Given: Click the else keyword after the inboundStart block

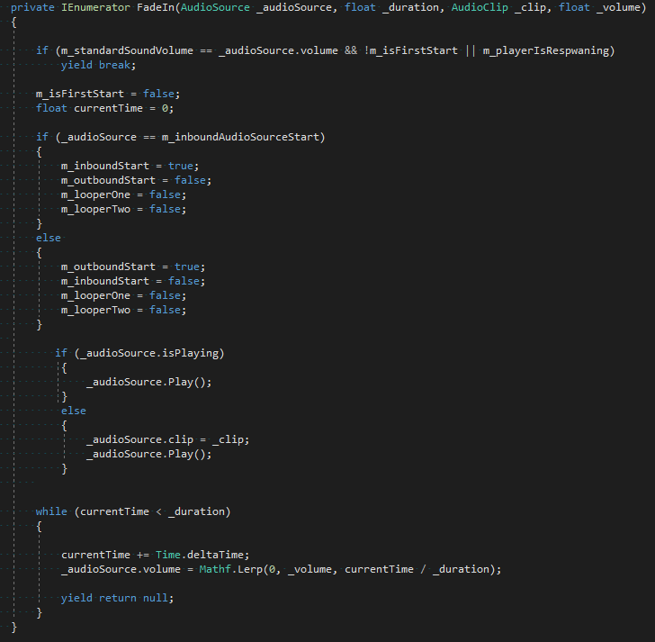Looking at the screenshot, I should click(49, 238).
